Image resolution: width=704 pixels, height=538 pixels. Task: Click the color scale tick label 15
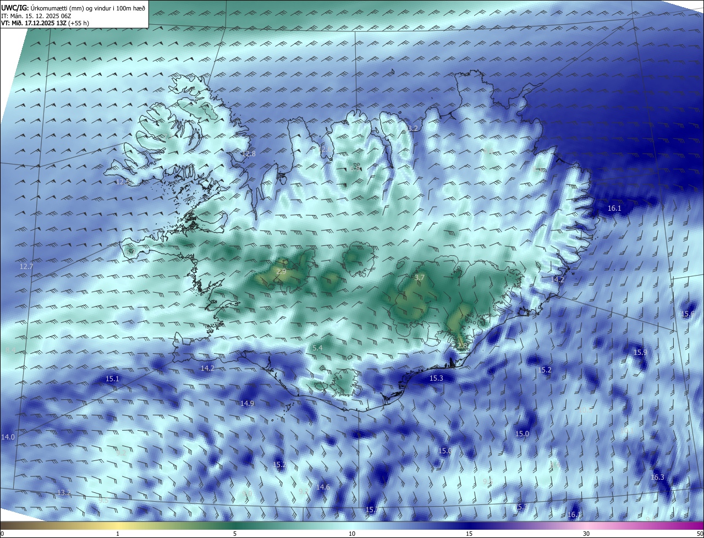[469, 534]
